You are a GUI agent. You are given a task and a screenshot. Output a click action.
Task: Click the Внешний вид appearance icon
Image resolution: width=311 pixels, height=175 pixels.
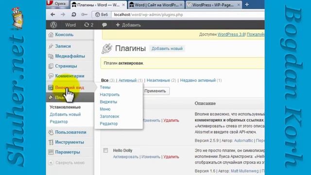click(x=51, y=87)
